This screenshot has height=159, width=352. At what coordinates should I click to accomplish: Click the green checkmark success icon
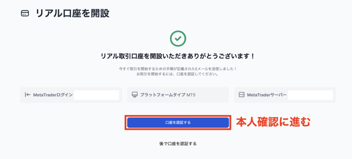coord(178,39)
